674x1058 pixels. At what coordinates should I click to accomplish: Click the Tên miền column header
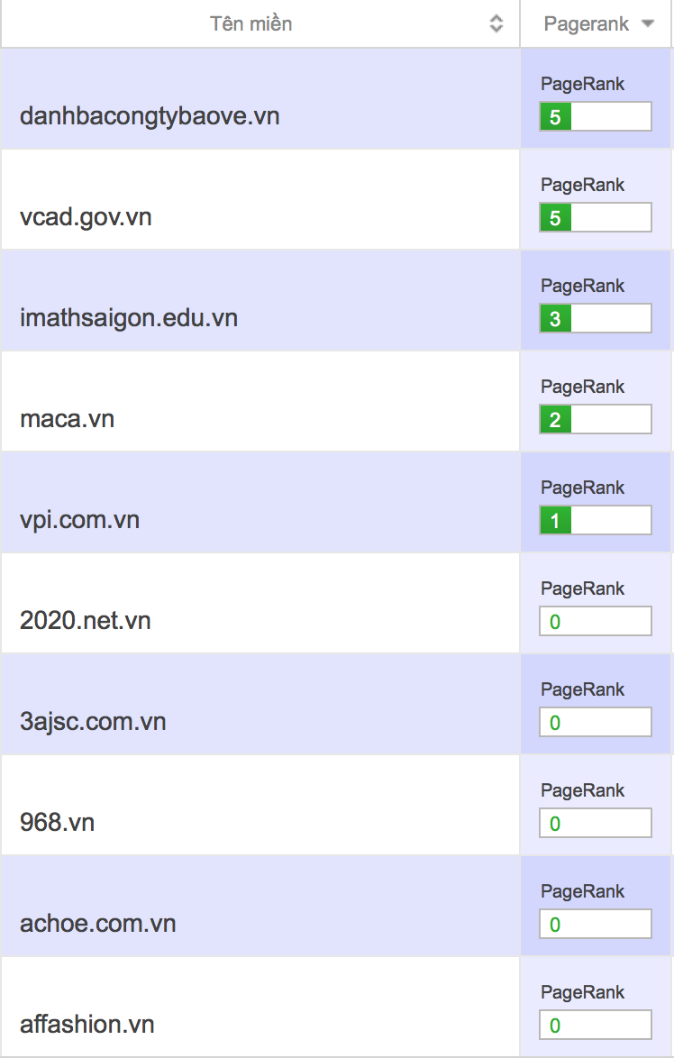point(251,24)
